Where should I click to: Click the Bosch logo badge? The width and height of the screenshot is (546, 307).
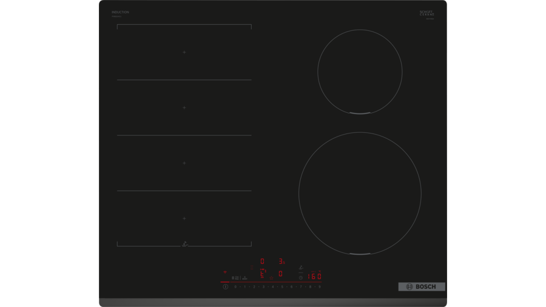coord(422,286)
